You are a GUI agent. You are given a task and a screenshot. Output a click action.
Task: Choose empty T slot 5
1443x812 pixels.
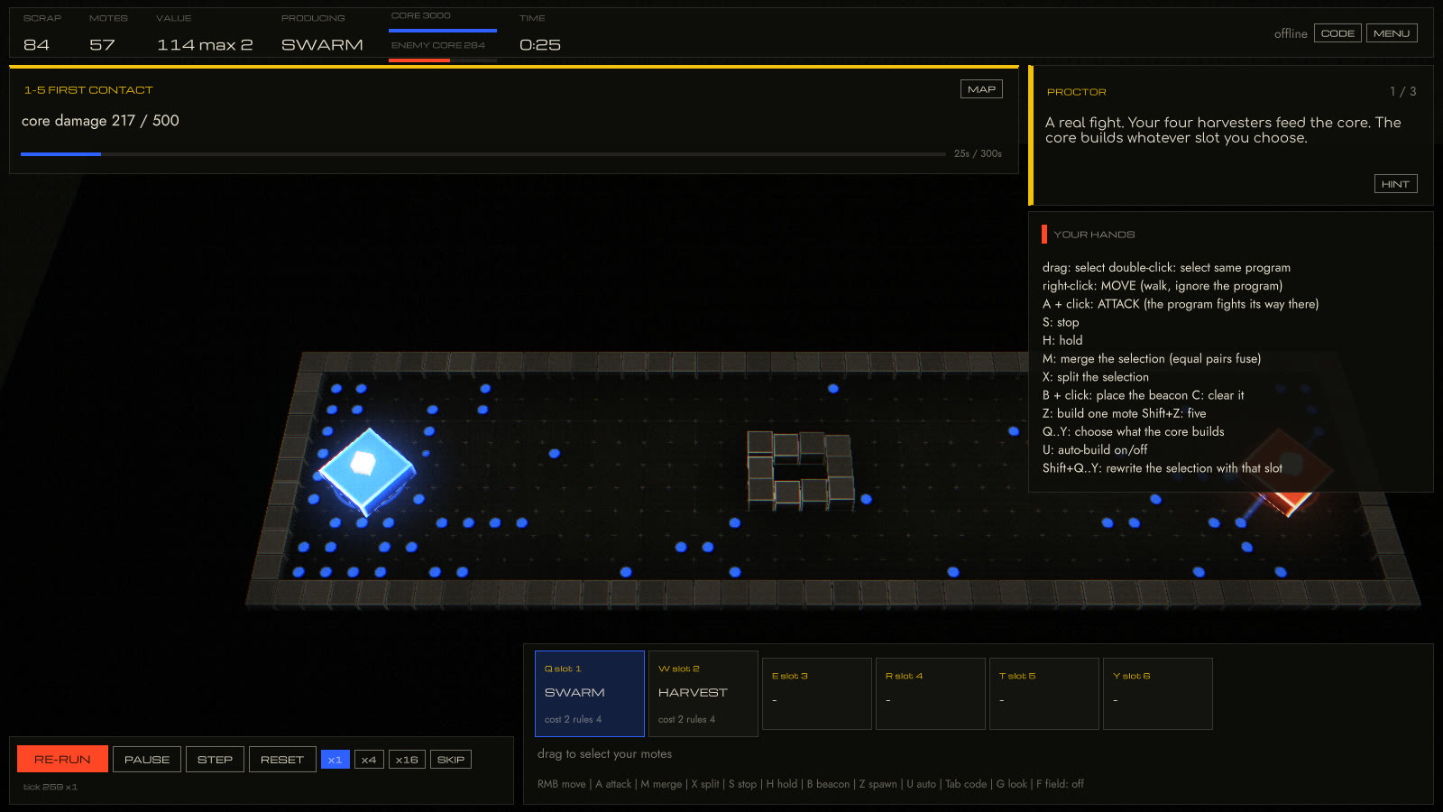tap(1044, 694)
